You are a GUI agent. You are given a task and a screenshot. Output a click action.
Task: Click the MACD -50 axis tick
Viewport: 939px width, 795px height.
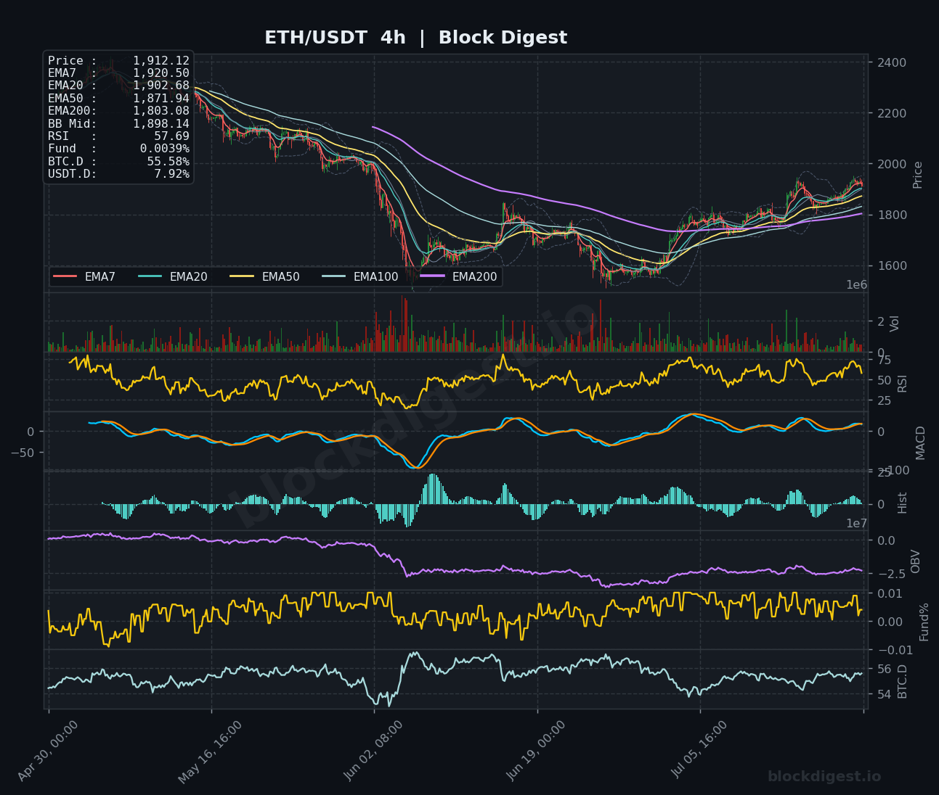[x=24, y=453]
